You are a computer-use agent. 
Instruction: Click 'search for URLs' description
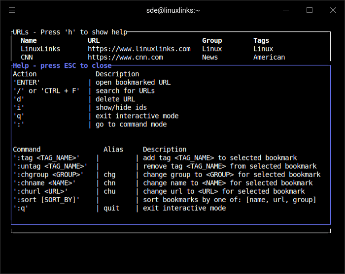pos(125,91)
